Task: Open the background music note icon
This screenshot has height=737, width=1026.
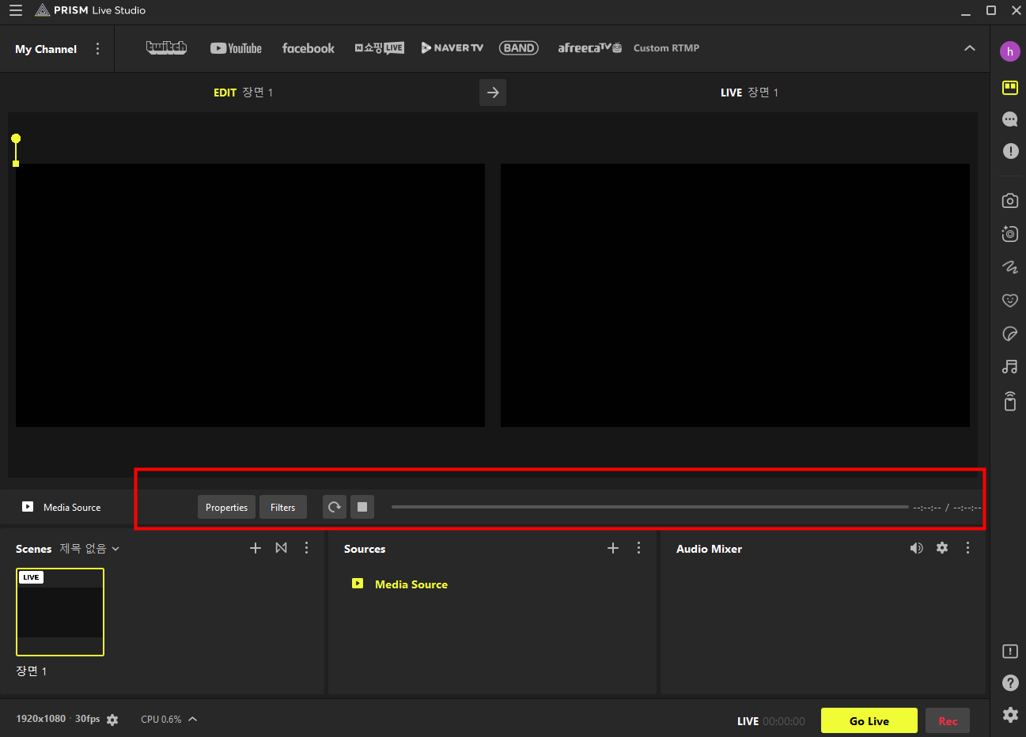Action: (x=1009, y=367)
